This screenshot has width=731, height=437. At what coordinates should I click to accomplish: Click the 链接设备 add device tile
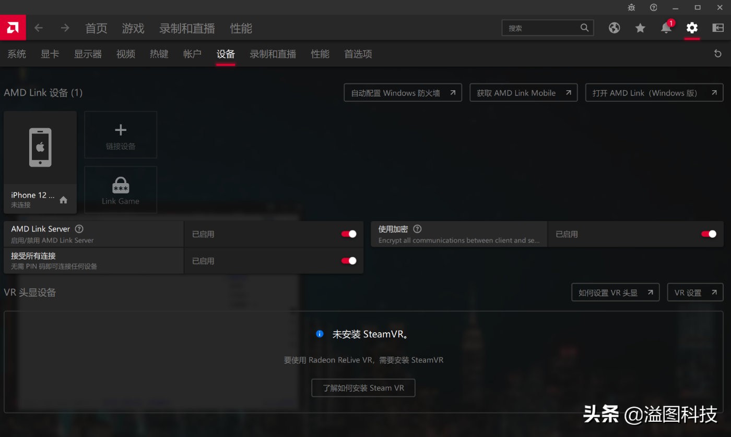[x=120, y=134]
